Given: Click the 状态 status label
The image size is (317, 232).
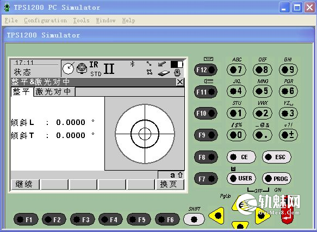Looking at the screenshot, I should click(x=22, y=72).
